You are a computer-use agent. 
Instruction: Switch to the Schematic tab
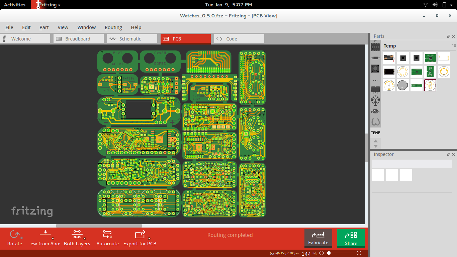click(x=132, y=39)
